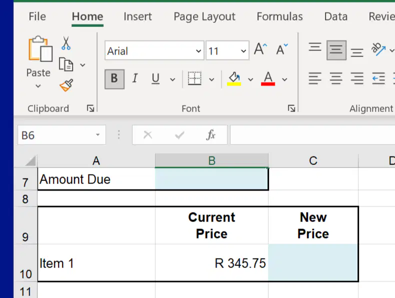Viewport: 395px width, 298px height.
Task: Expand Font Color palette arrow
Action: (x=284, y=79)
